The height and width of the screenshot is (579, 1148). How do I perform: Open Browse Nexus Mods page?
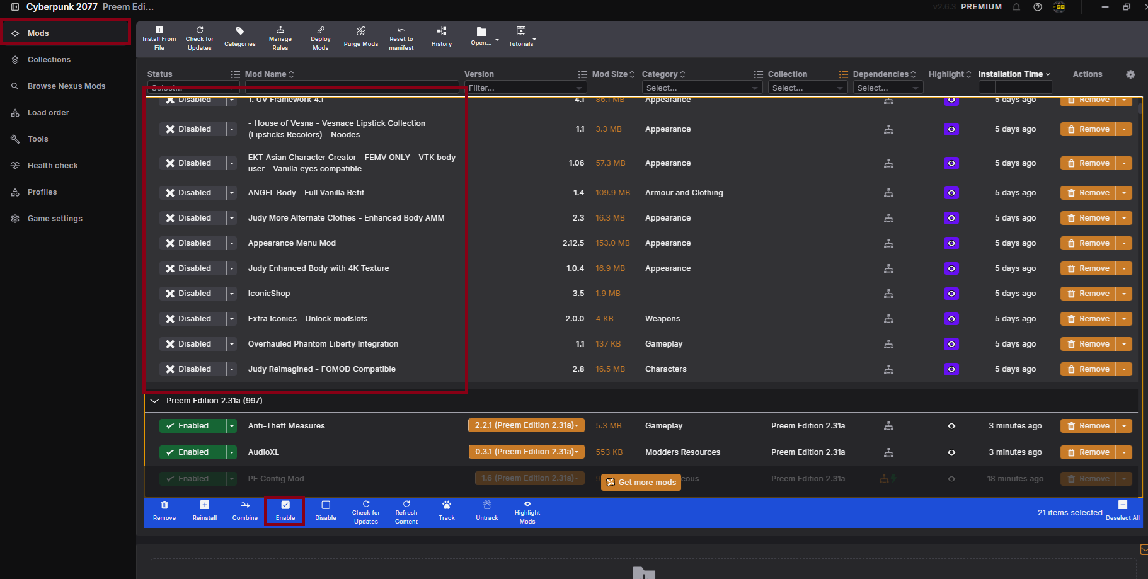tap(66, 86)
